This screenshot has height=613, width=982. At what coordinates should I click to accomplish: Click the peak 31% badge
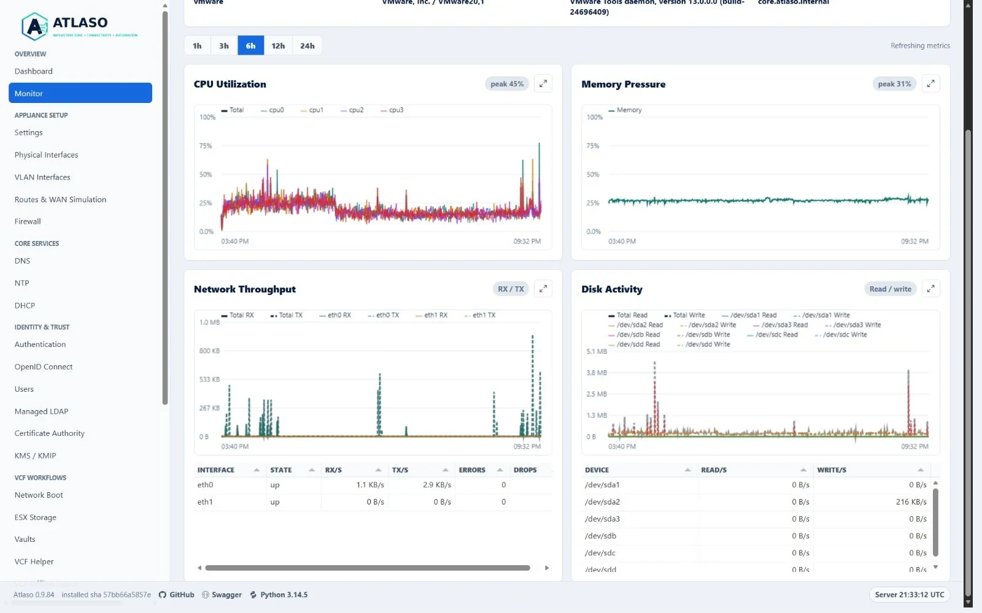click(x=894, y=84)
